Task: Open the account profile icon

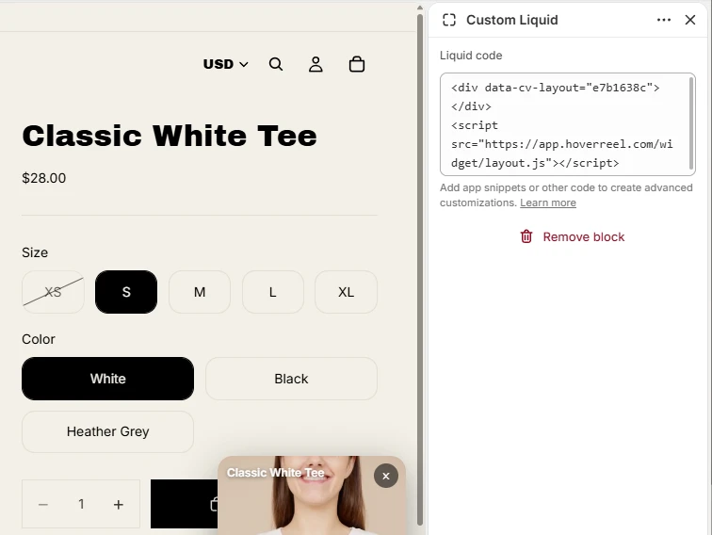Action: (316, 64)
